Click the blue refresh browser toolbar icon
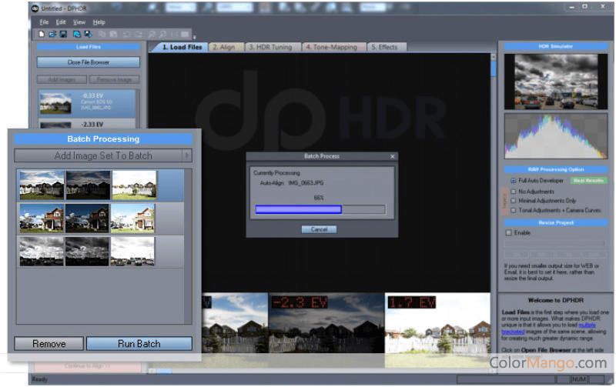This screenshot has width=616, height=387. 76,35
